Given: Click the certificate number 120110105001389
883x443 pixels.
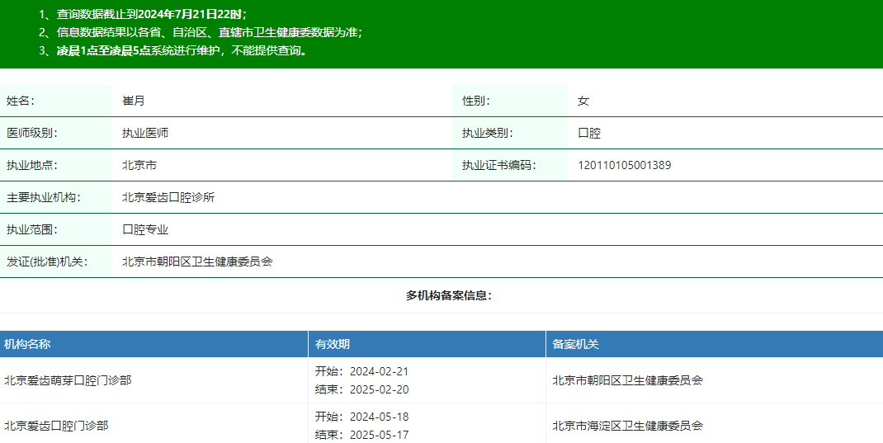Looking at the screenshot, I should coord(624,165).
